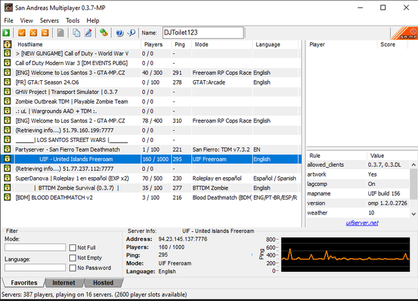418x301 pixels.
Task: Enable the Not Full filter checkbox
Action: [x=72, y=248]
